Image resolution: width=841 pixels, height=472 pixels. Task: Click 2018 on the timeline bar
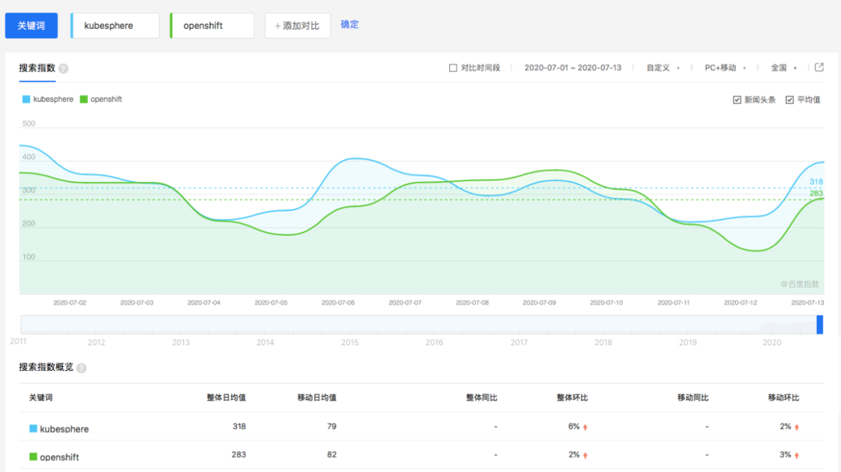click(x=603, y=342)
